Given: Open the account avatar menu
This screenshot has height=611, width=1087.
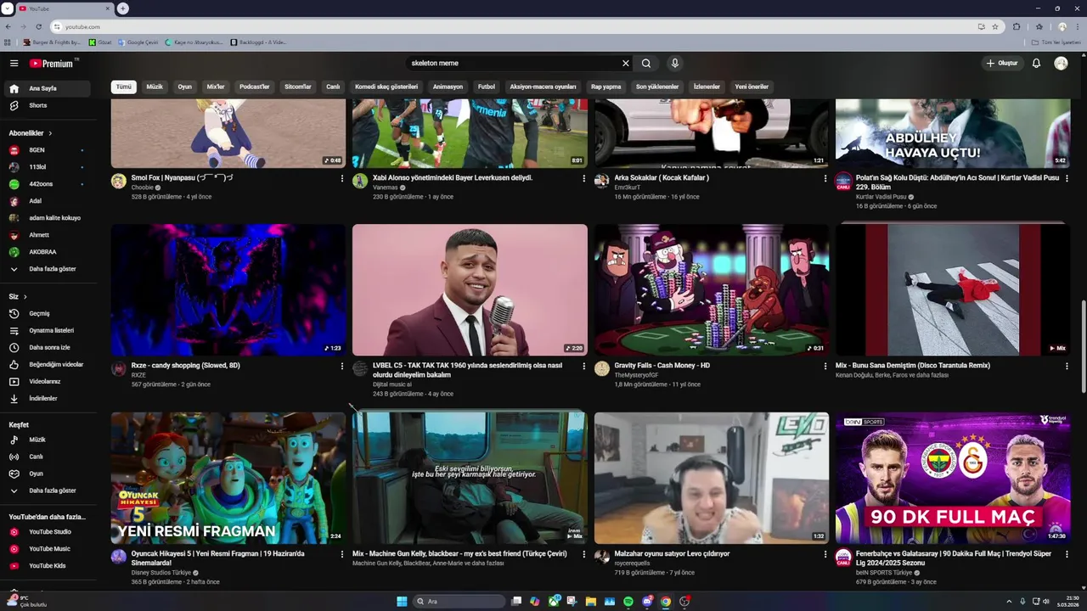Looking at the screenshot, I should pos(1061,64).
